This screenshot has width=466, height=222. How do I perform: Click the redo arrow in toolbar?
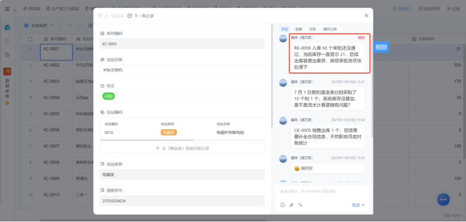79,26
